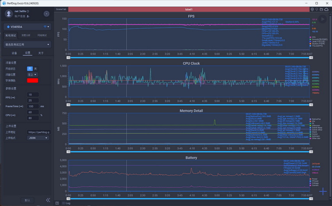Toggle Dalvik Heap series in Memory legend
The width and height of the screenshot is (332, 206).
[316, 128]
